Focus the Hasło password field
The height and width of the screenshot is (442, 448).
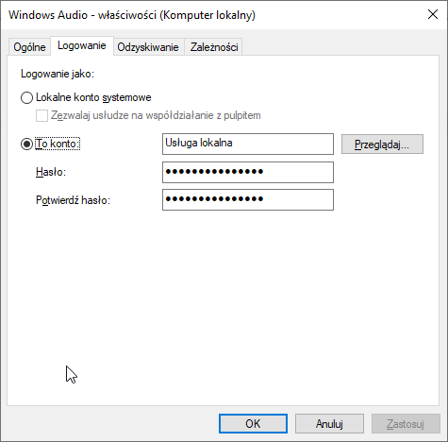(248, 172)
